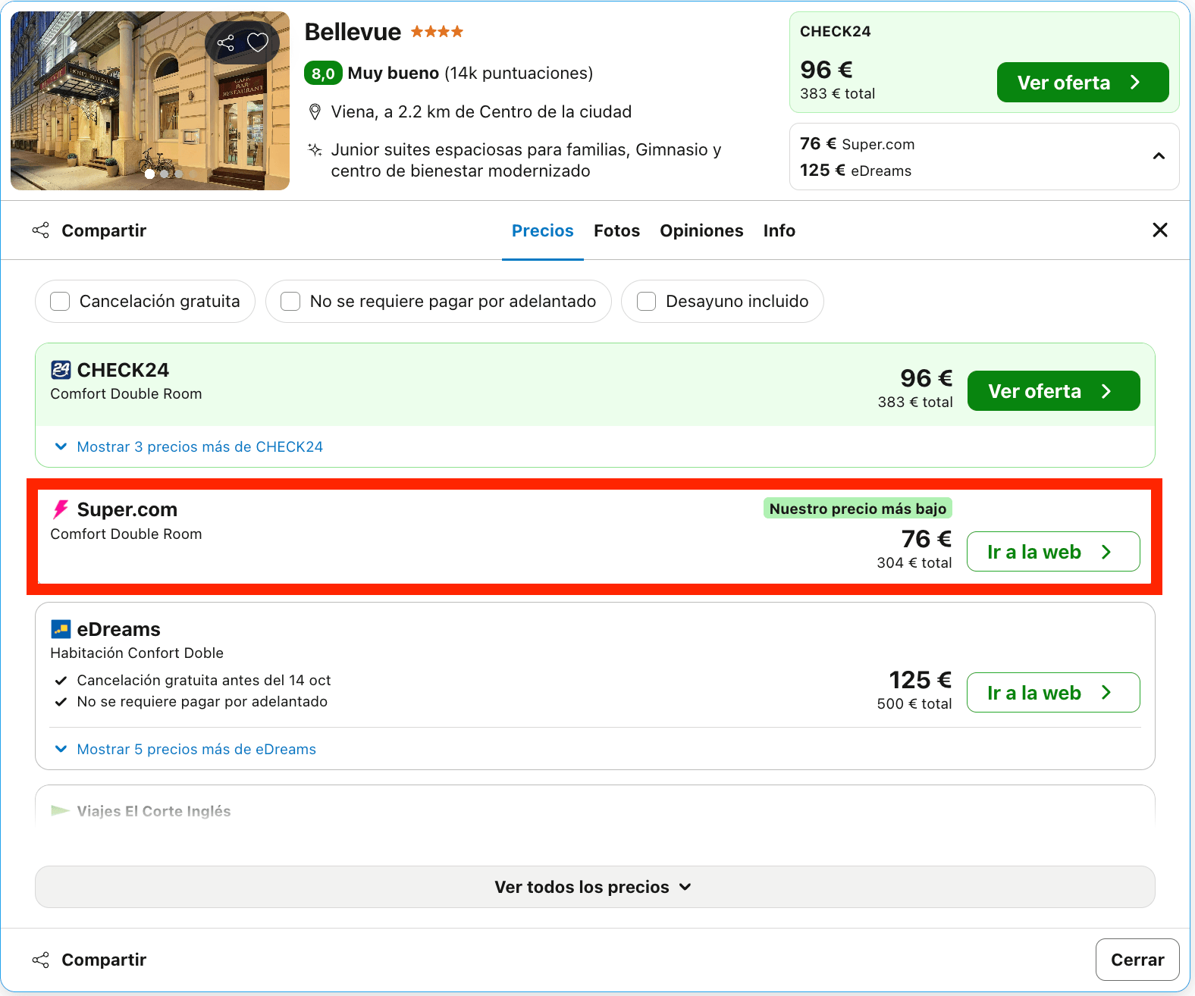Click the CHECK24 logo icon in offer card
This screenshot has width=1195, height=996.
pyautogui.click(x=61, y=370)
